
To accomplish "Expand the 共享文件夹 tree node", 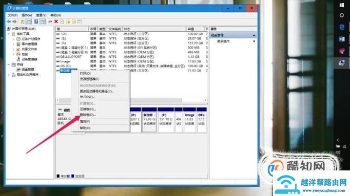I will pos(14,49).
